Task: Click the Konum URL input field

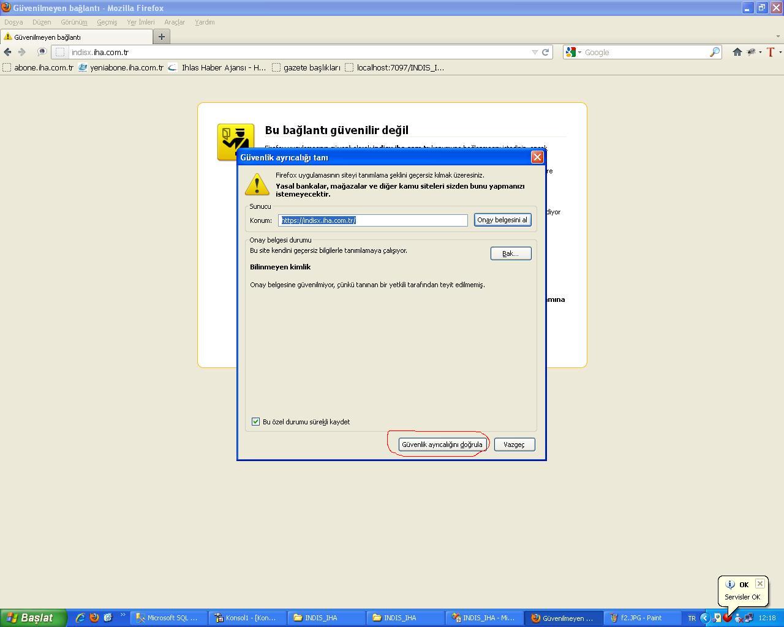Action: click(373, 220)
